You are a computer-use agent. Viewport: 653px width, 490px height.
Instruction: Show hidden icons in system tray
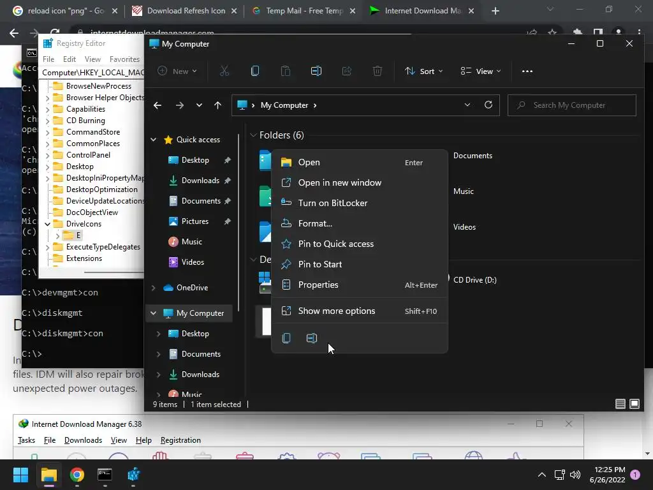pos(542,475)
